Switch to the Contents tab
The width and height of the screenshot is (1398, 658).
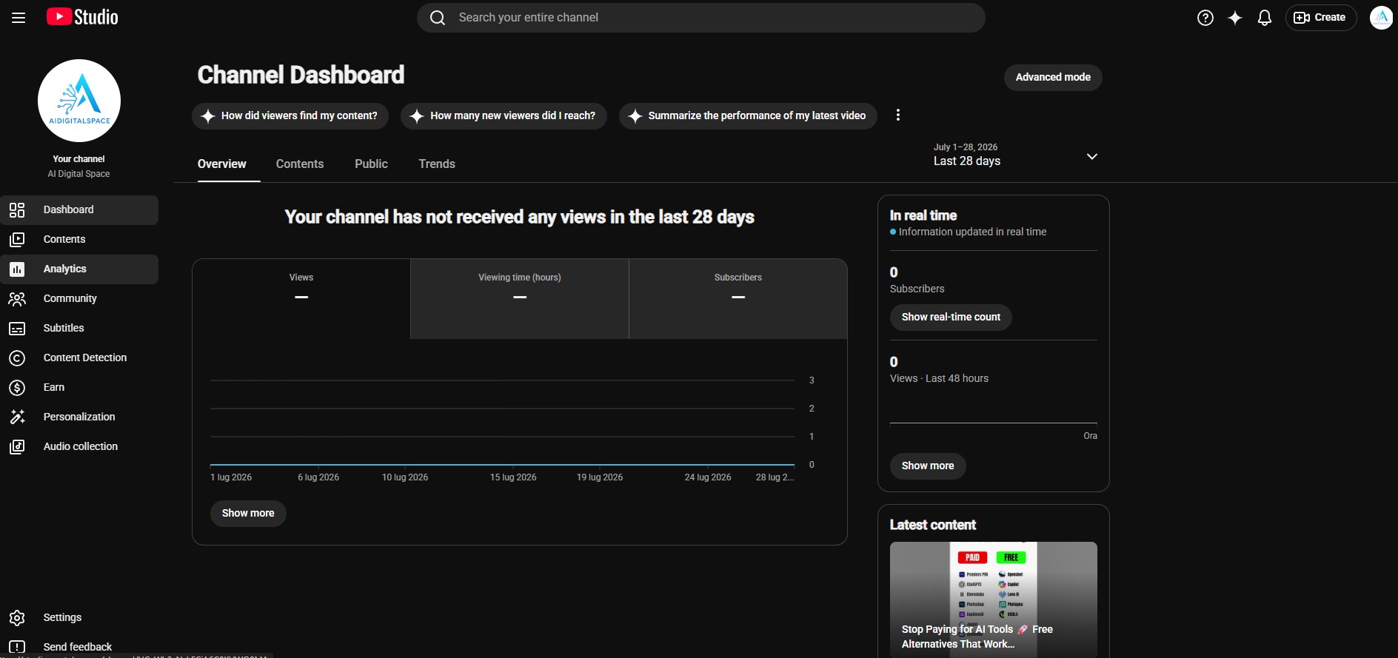300,164
